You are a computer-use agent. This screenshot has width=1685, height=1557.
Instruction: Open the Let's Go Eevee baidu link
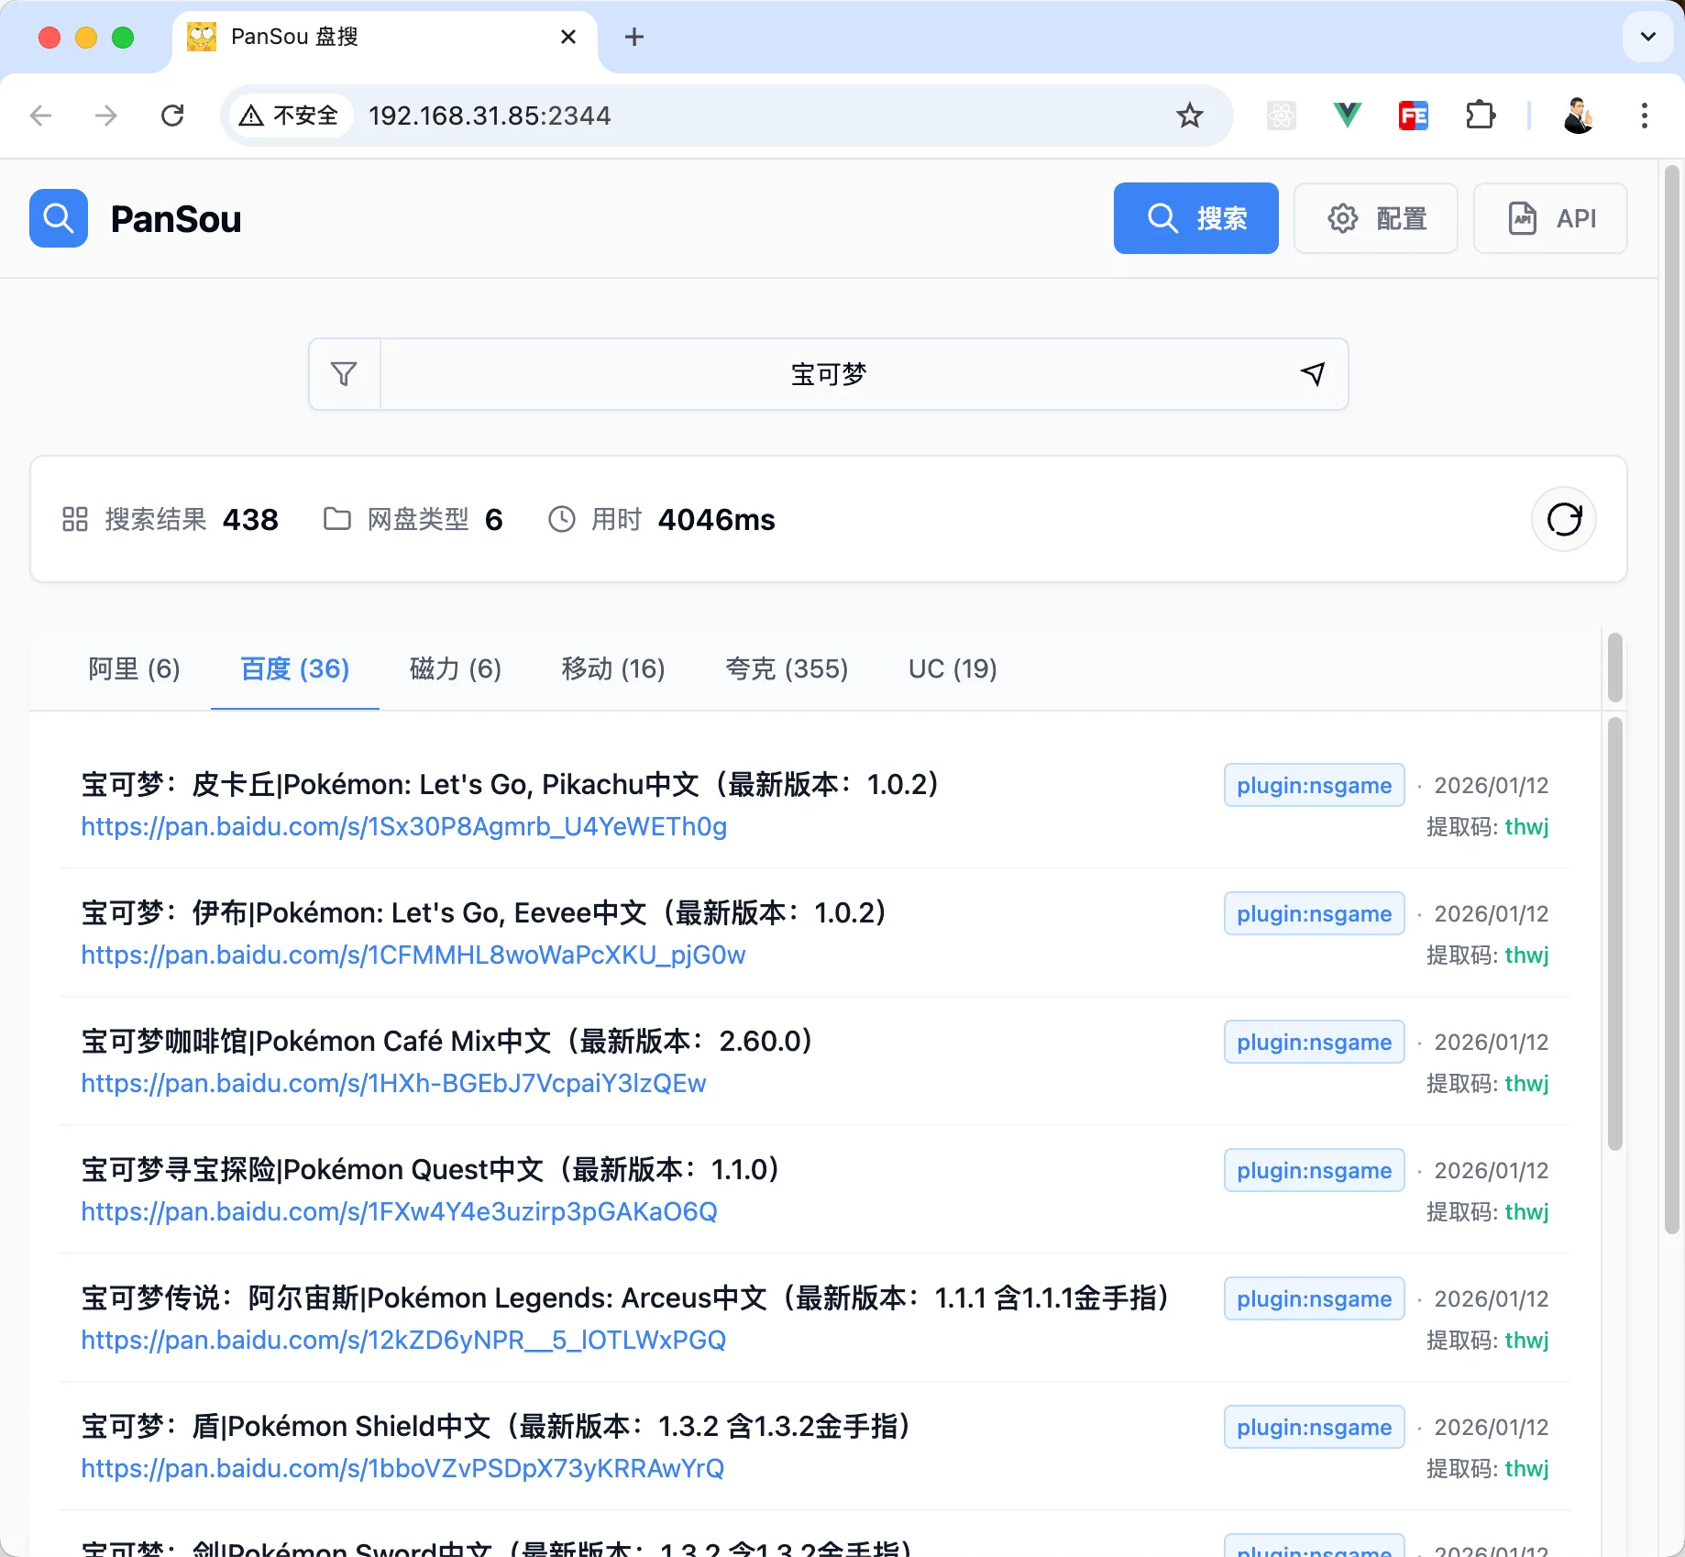pyautogui.click(x=413, y=955)
